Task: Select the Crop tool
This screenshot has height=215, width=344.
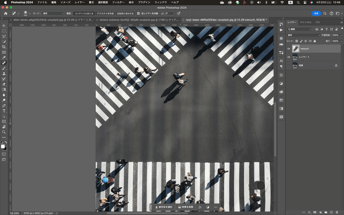Action: [x=4, y=47]
